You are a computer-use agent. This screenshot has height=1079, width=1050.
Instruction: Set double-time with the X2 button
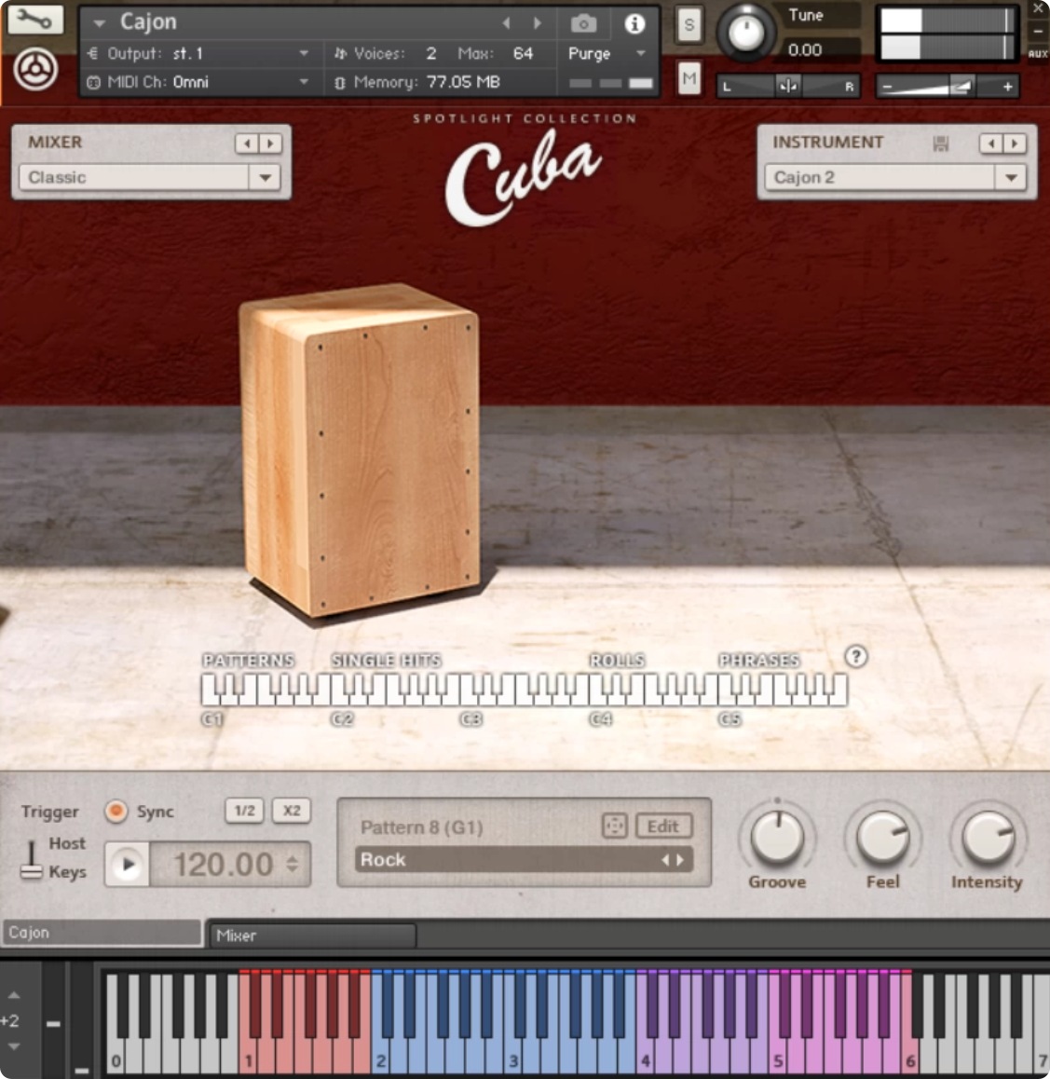292,811
